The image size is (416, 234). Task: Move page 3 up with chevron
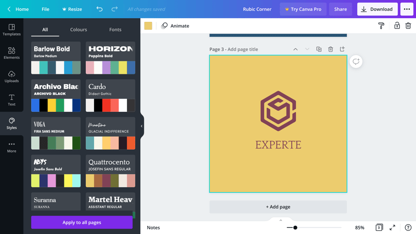(x=295, y=49)
